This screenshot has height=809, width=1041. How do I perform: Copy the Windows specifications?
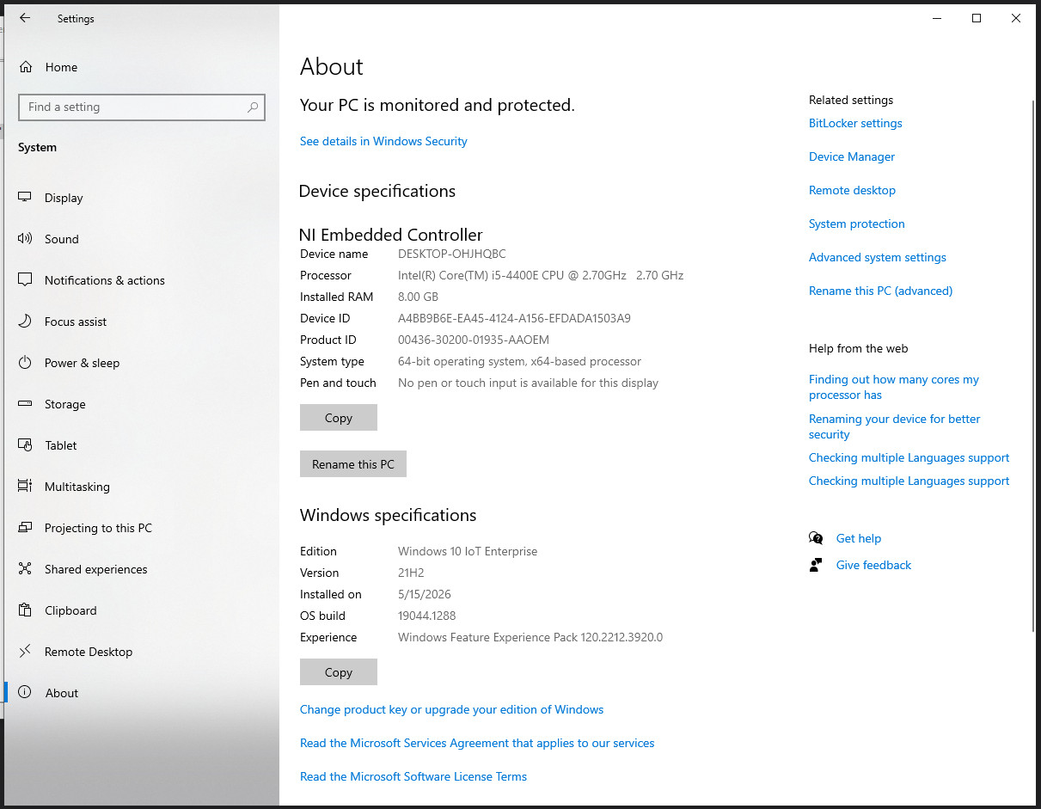point(339,672)
